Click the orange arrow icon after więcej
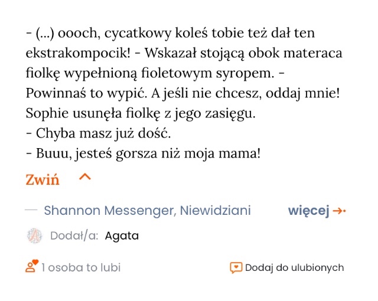378x301 pixels. click(340, 211)
